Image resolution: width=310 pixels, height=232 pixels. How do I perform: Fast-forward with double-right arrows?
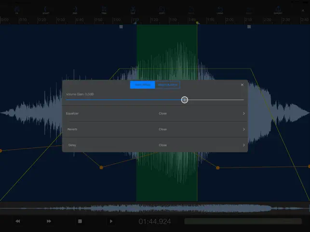point(49,221)
